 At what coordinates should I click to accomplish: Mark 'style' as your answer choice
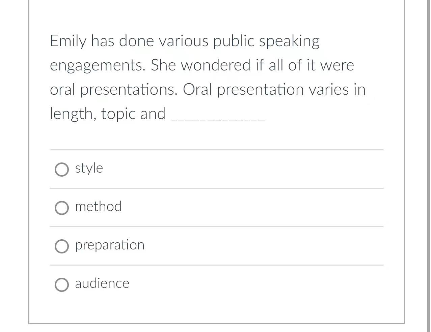pos(61,170)
